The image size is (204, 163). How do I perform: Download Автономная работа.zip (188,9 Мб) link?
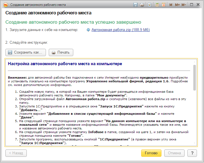(121, 30)
